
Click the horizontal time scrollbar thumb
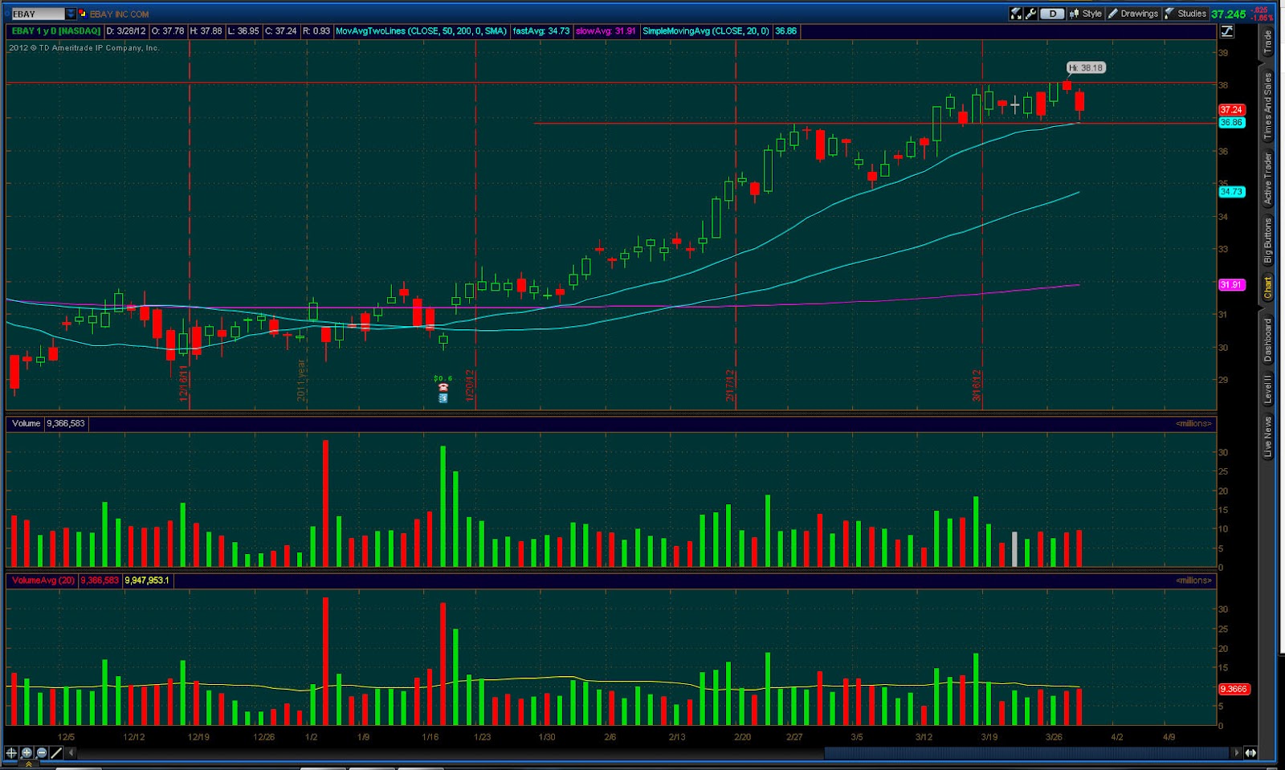[1027, 752]
